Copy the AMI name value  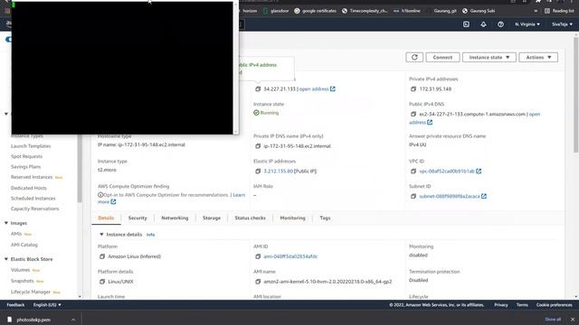[x=258, y=282]
